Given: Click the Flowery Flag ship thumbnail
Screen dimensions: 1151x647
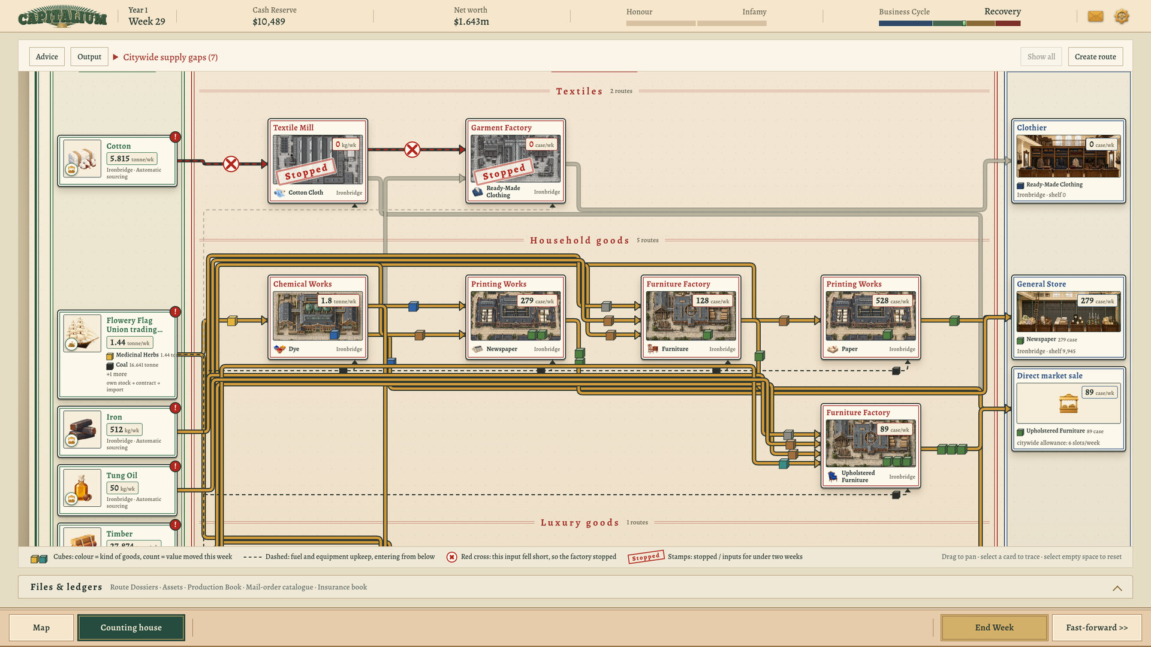Looking at the screenshot, I should 82,333.
